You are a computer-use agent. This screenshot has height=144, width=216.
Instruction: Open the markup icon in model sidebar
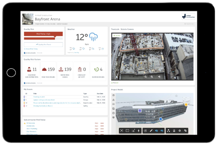click(113, 95)
